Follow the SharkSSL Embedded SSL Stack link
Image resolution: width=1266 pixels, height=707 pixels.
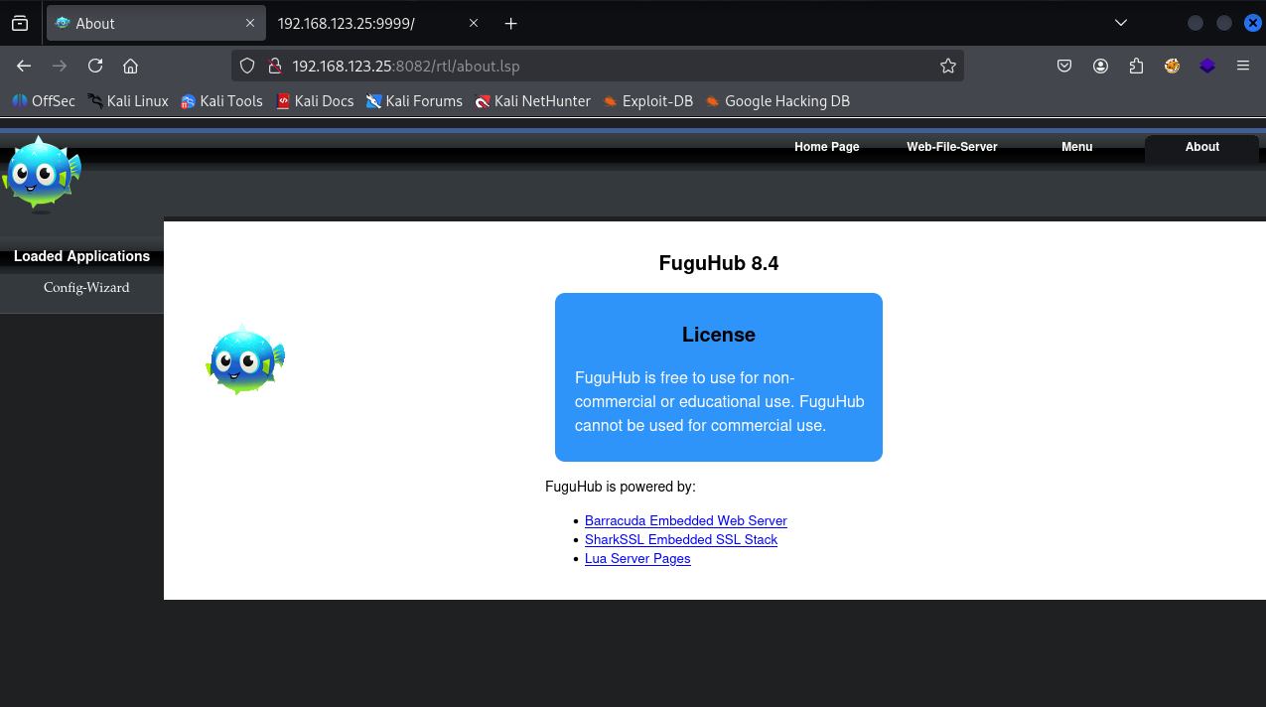click(x=680, y=539)
